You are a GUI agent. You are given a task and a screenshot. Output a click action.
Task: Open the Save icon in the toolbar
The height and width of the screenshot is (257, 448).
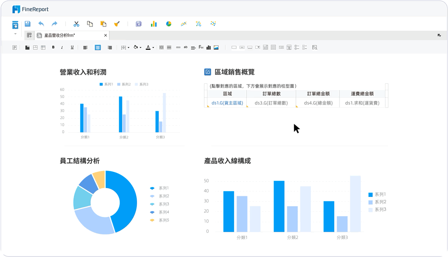(x=27, y=24)
